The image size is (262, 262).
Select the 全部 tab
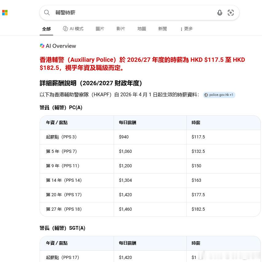point(46,29)
